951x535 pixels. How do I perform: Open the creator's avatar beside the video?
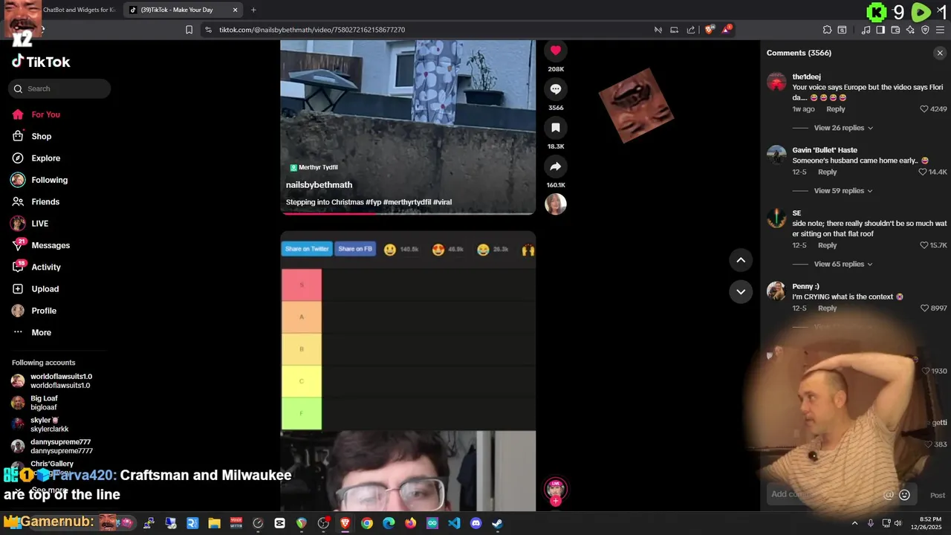pyautogui.click(x=555, y=204)
